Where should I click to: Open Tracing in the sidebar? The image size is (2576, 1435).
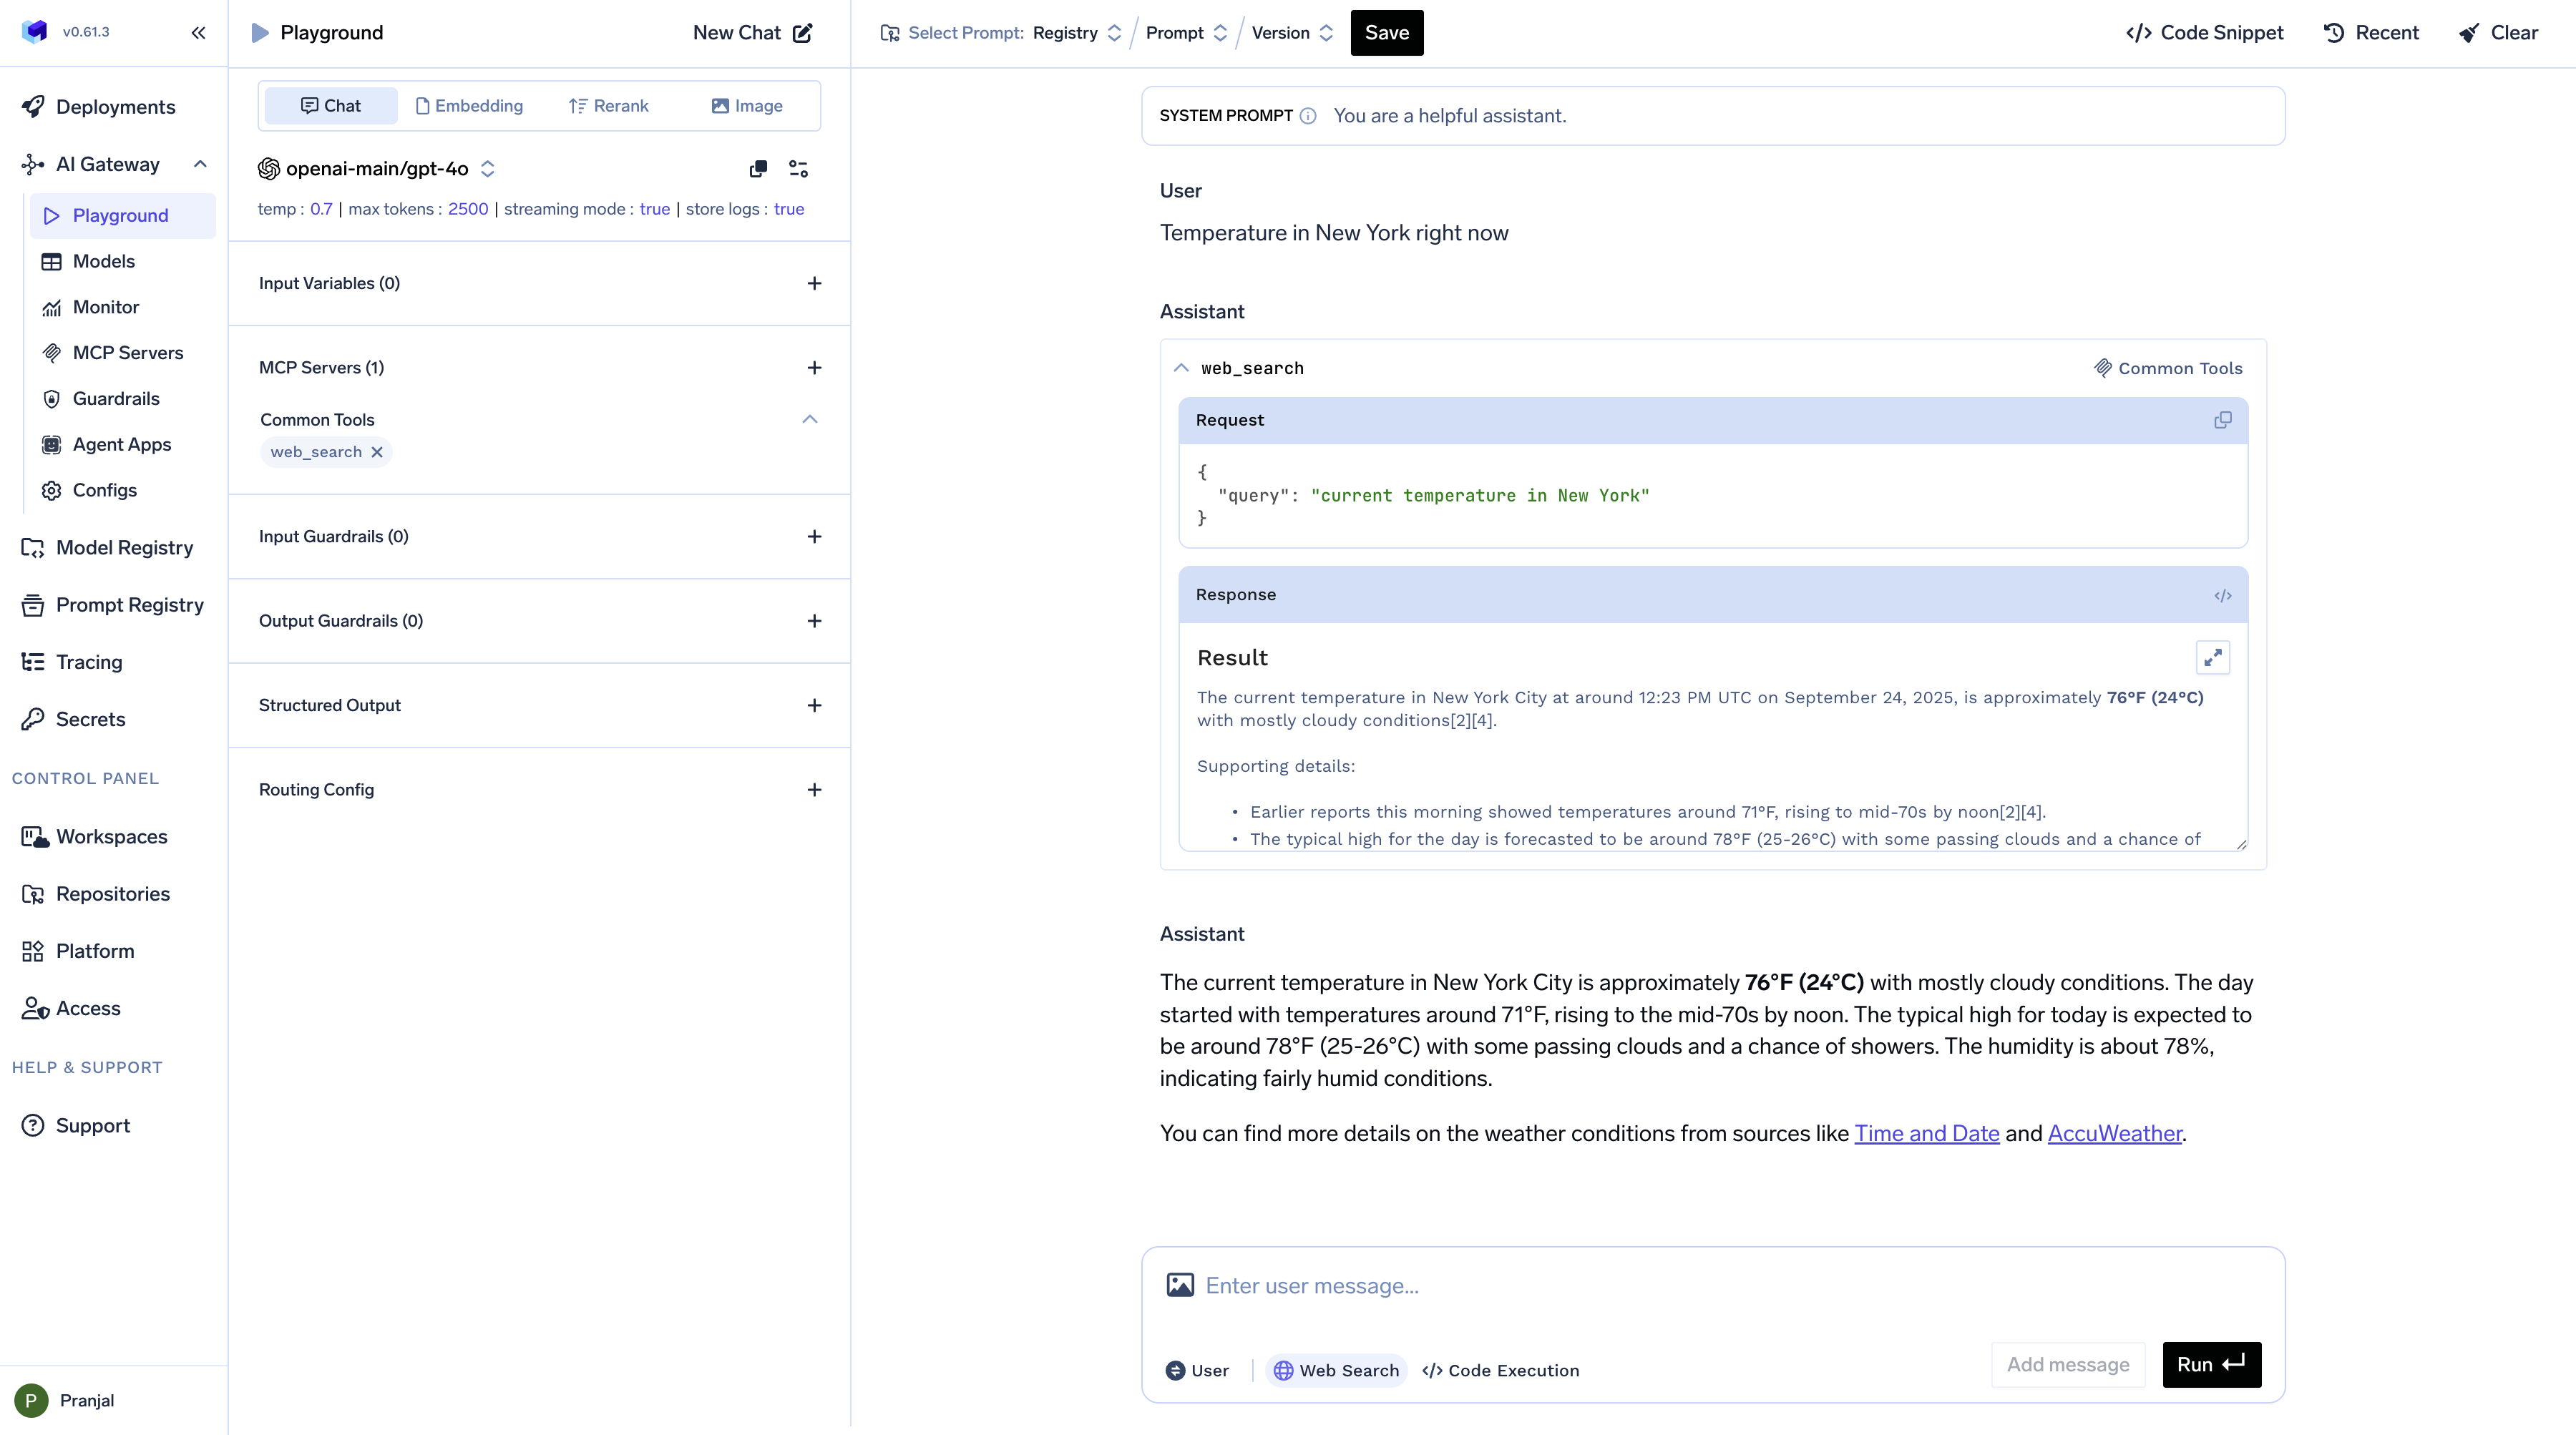point(89,662)
